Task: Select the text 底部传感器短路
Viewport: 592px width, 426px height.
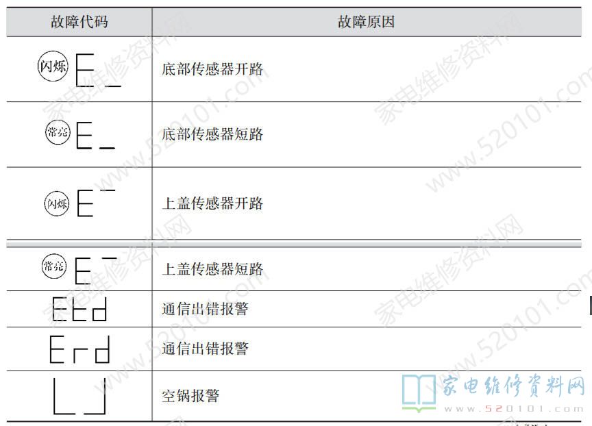Action: point(212,134)
